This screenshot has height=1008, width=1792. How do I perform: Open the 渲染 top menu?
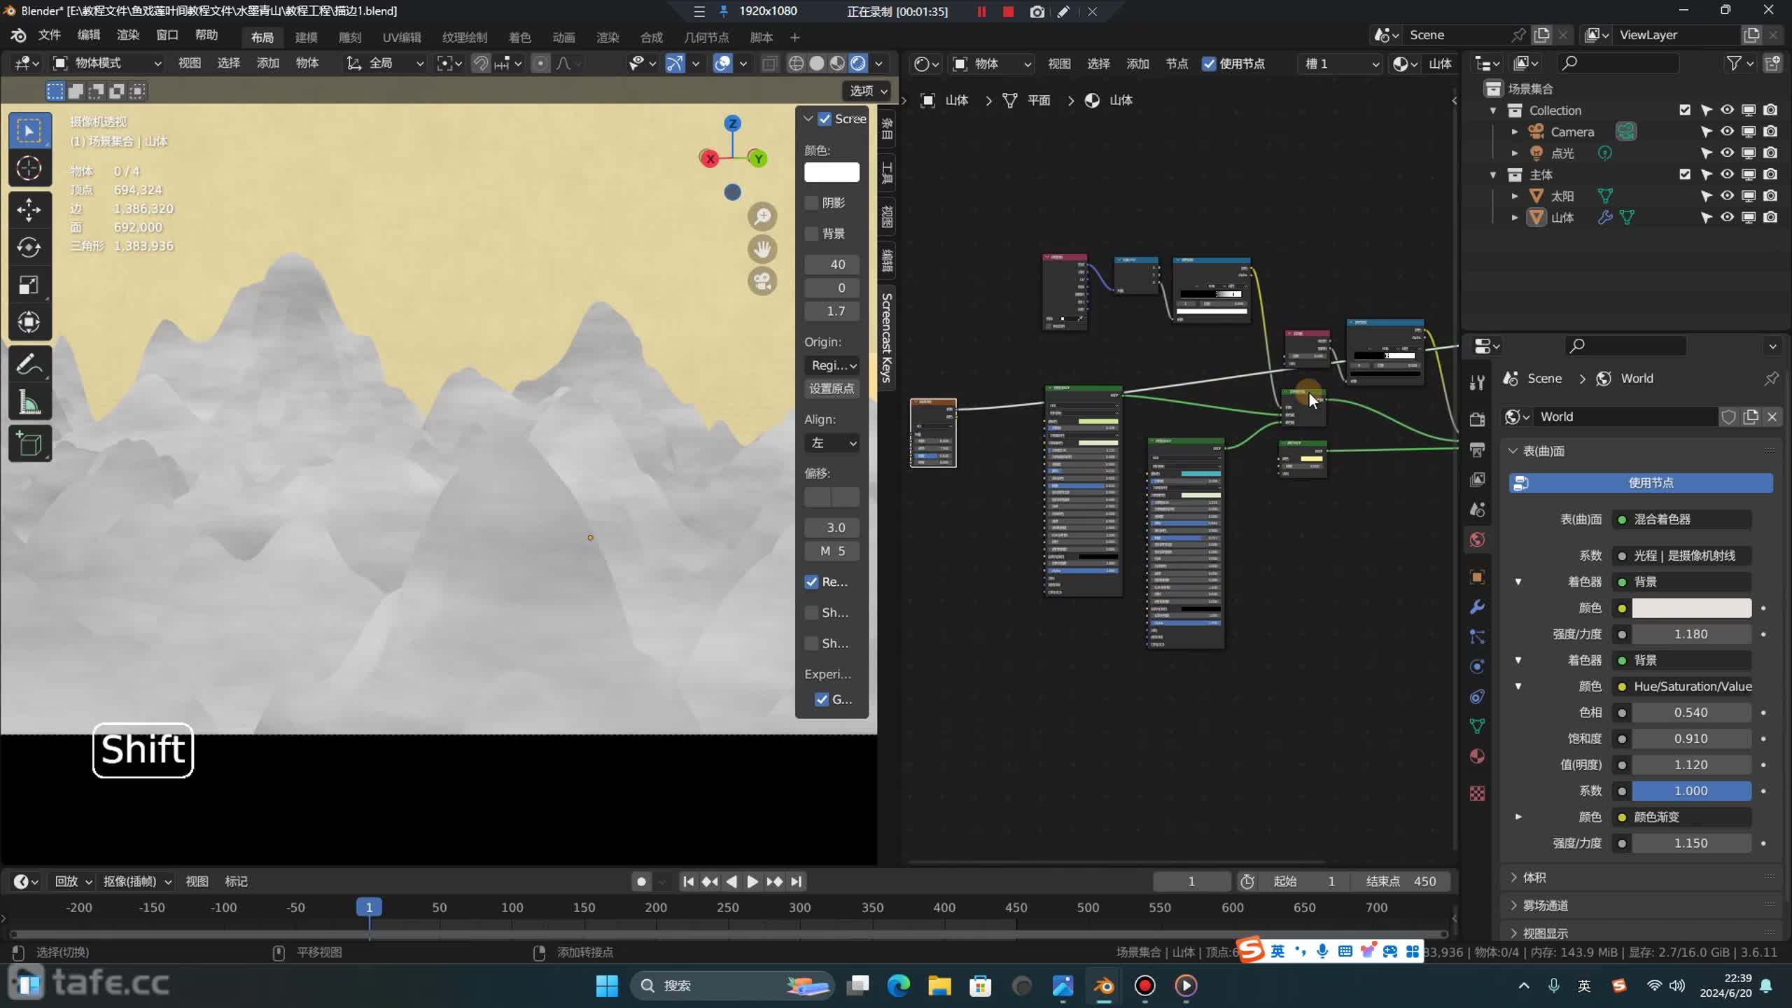point(128,35)
